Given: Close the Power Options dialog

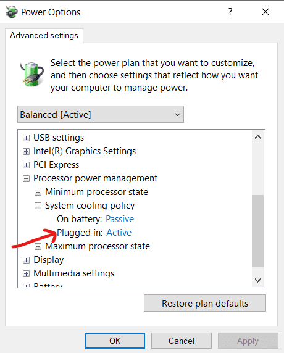Looking at the screenshot, I should pyautogui.click(x=265, y=12).
